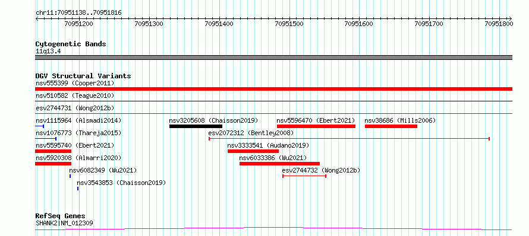This screenshot has width=529, height=236.
Task: Open the nsv5596470 (Ebert2021) label
Action: [316, 120]
